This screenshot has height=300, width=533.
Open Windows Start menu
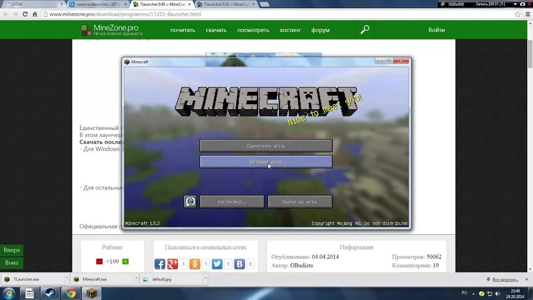(x=9, y=293)
